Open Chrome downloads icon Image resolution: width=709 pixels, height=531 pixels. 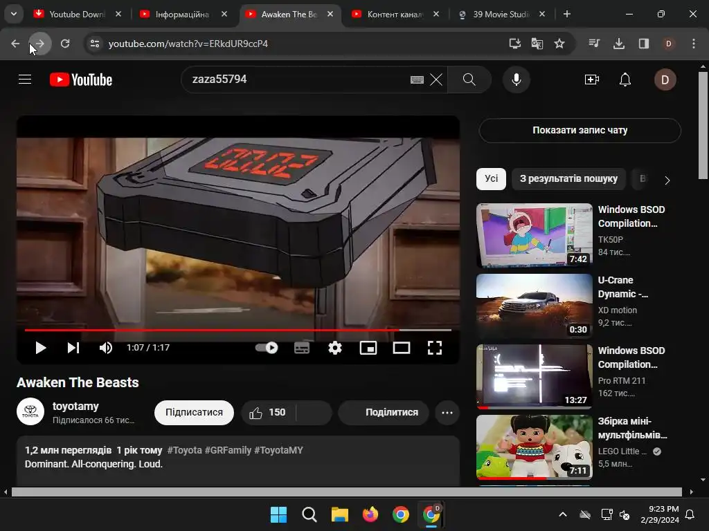(x=619, y=44)
